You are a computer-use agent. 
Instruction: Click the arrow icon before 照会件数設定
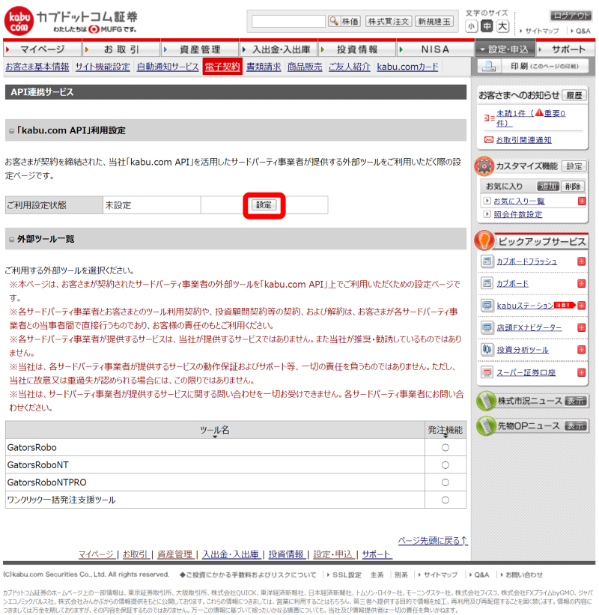pyautogui.click(x=487, y=214)
